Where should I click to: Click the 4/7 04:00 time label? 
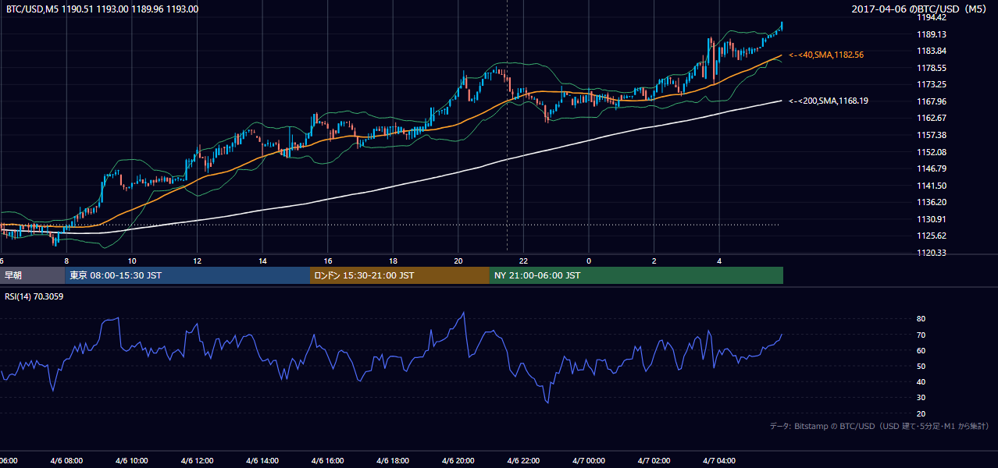pos(719,461)
